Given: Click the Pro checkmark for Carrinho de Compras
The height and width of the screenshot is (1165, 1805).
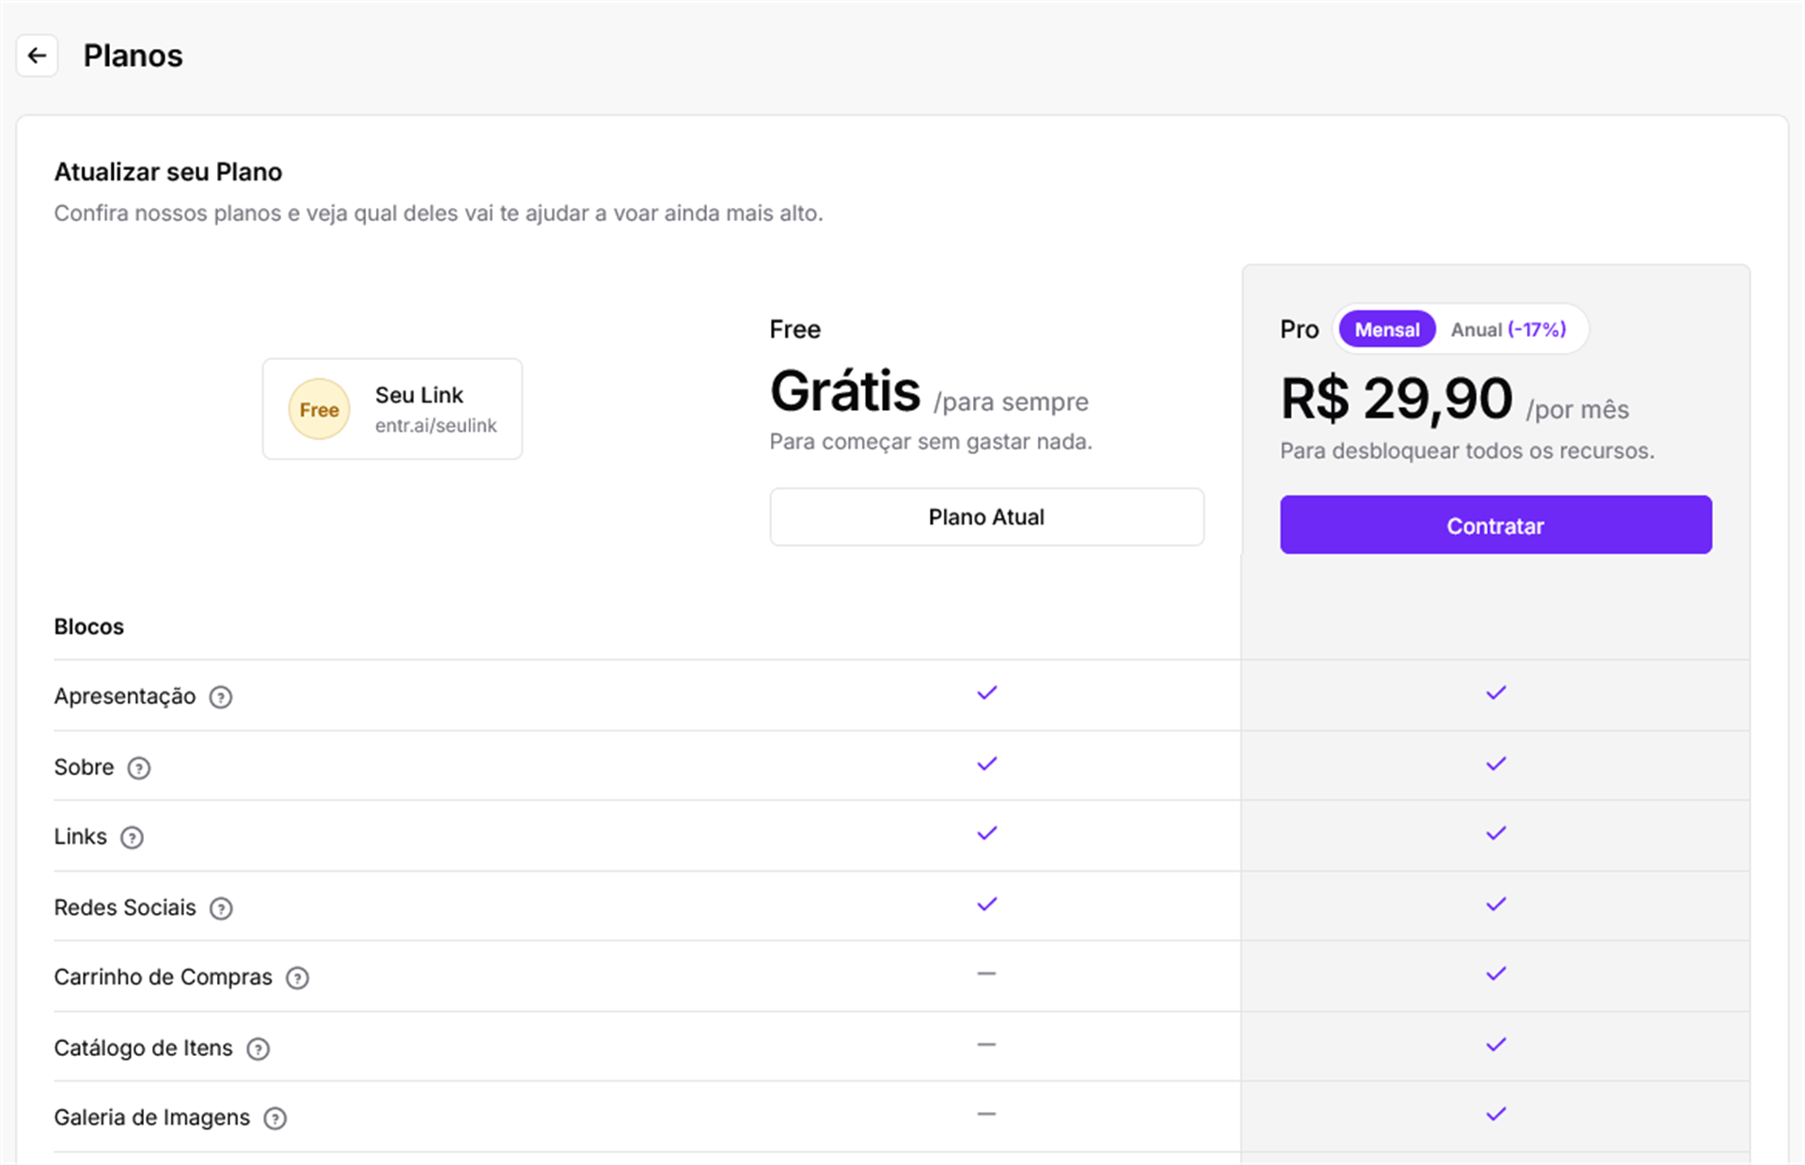Looking at the screenshot, I should 1496,974.
